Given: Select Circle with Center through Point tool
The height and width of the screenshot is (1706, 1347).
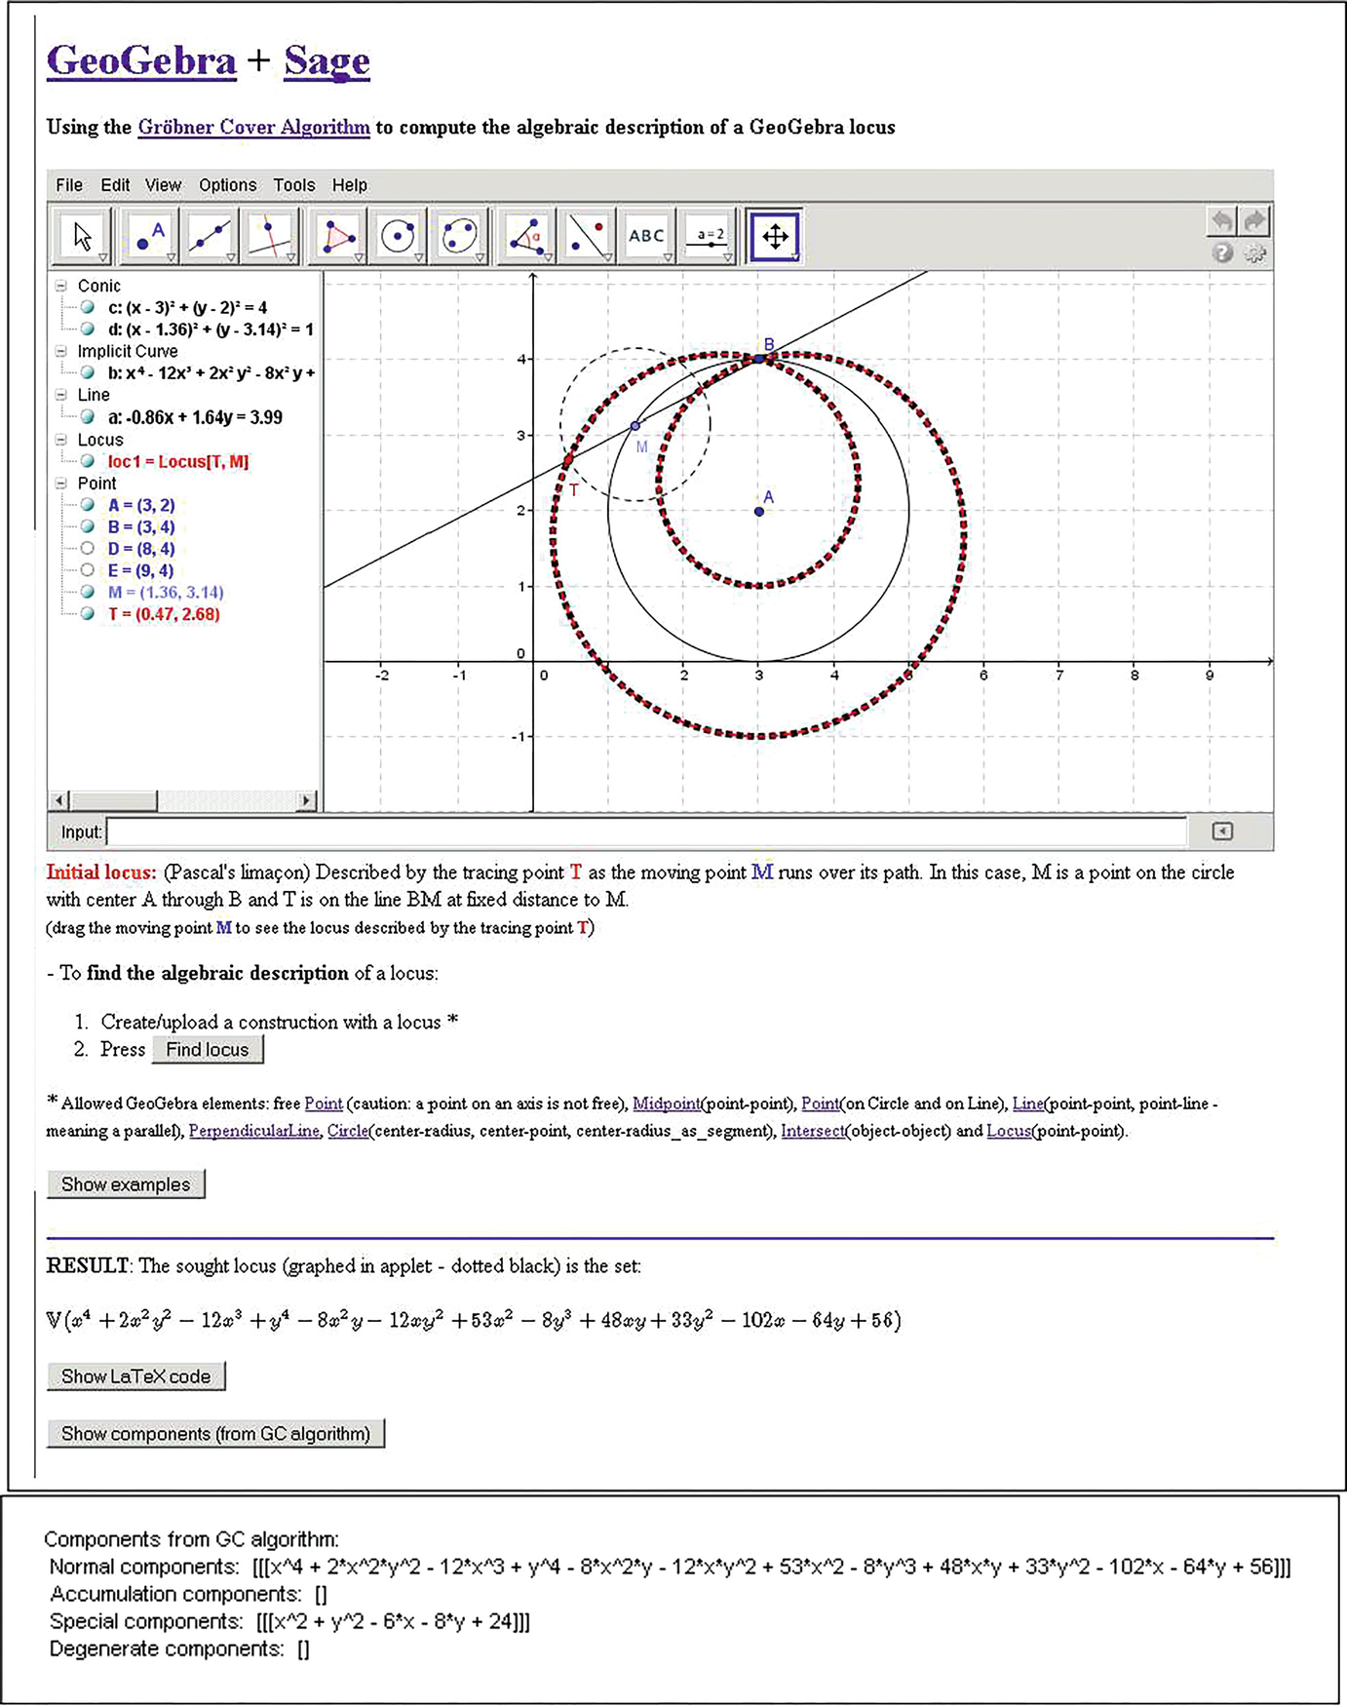Looking at the screenshot, I should [397, 236].
